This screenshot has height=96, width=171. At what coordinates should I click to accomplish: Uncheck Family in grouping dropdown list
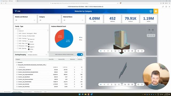click(x=29, y=49)
